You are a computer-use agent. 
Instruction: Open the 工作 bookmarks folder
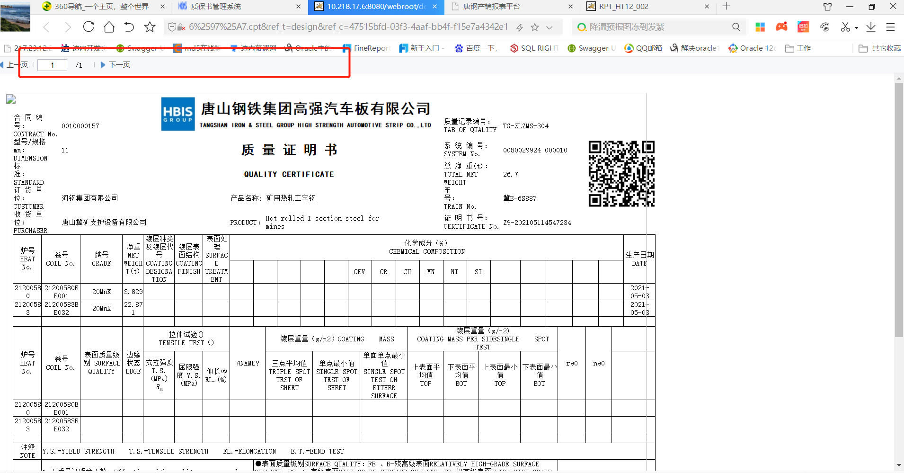798,48
